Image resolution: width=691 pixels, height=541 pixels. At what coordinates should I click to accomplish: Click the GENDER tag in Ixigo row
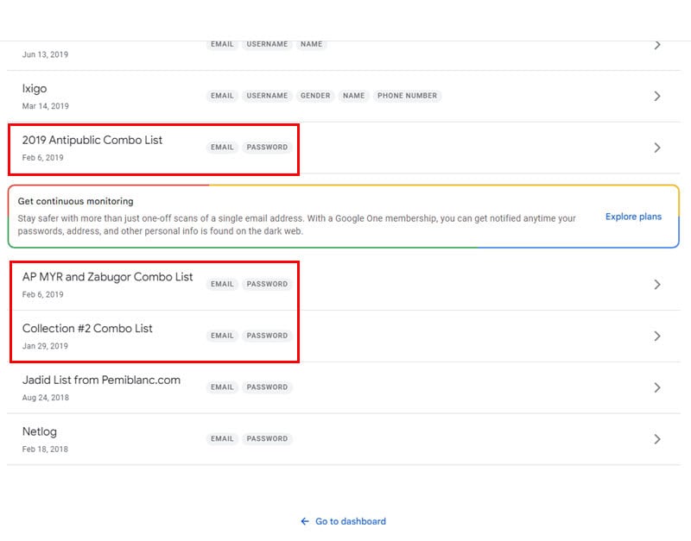tap(315, 96)
